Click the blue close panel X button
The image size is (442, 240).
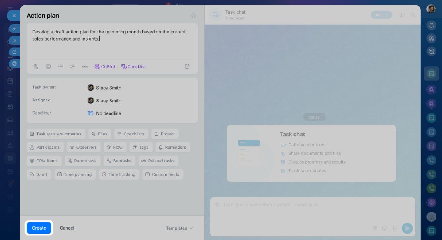(x=14, y=16)
